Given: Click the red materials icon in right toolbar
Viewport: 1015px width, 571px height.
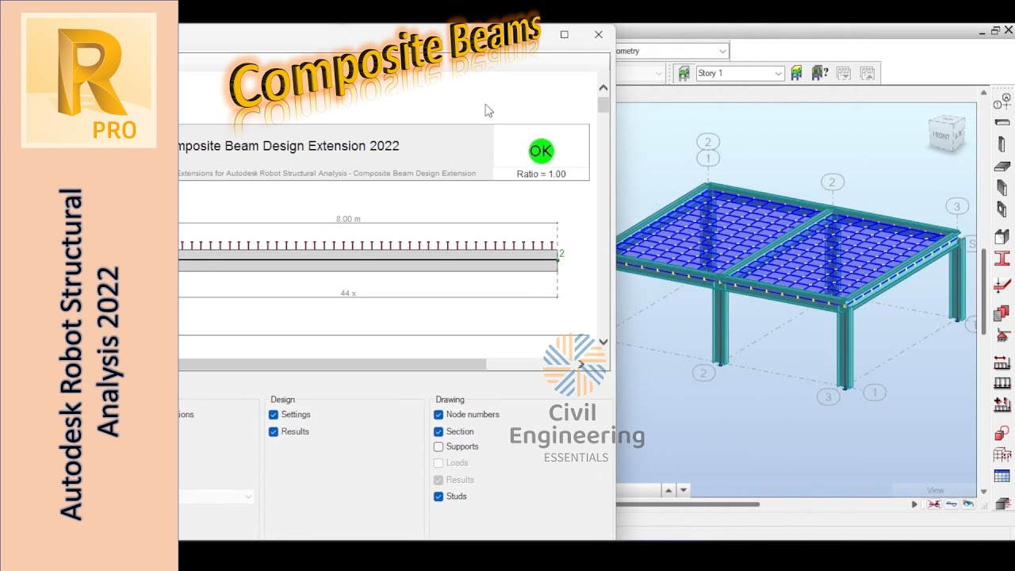Looking at the screenshot, I should coord(1002,312).
